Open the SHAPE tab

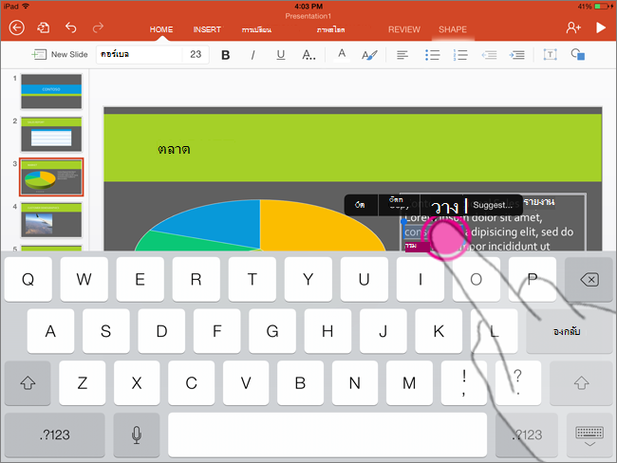click(453, 29)
